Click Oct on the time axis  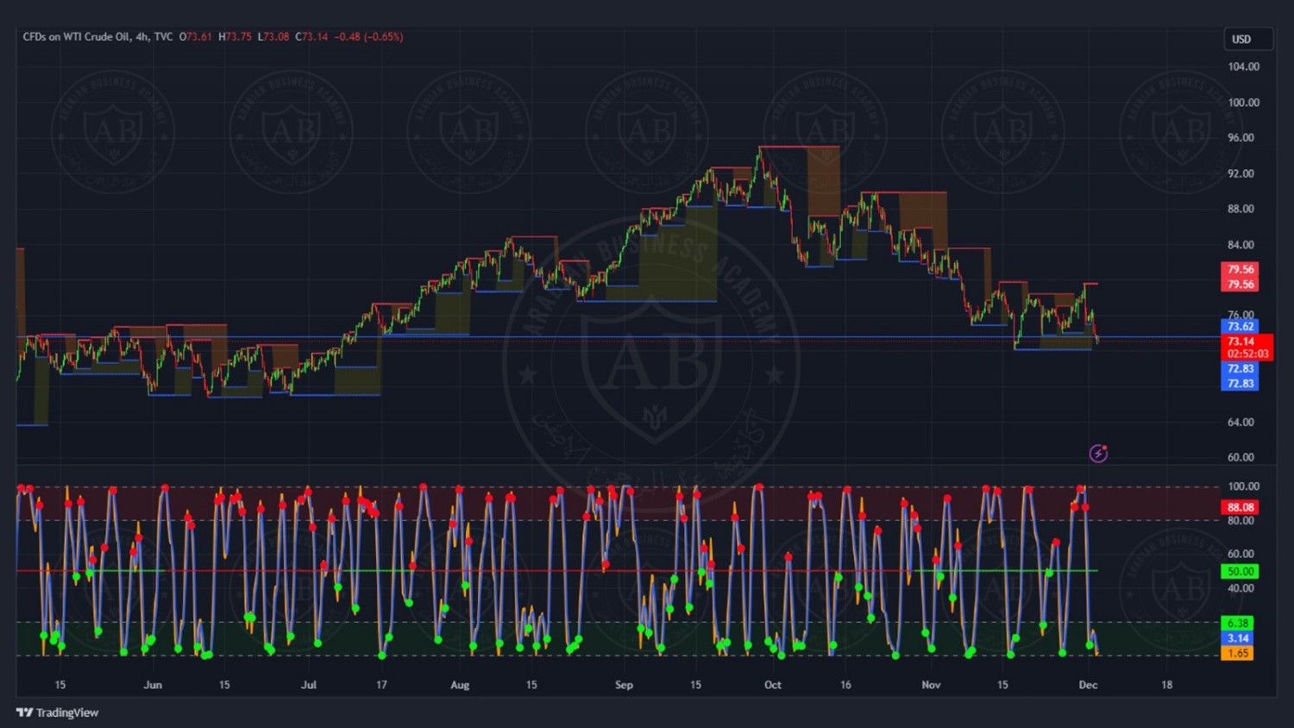(772, 685)
